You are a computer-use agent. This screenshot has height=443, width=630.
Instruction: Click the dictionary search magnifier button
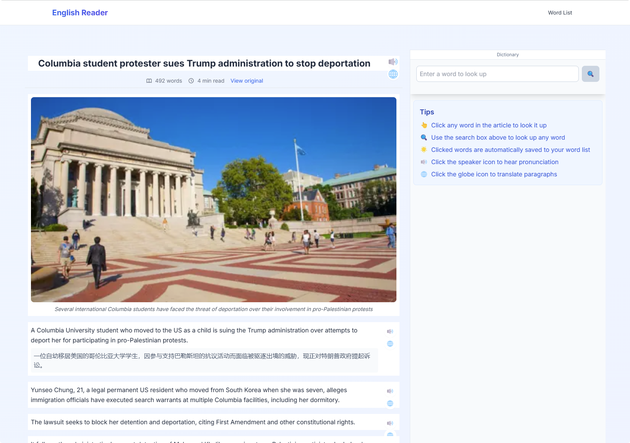(590, 74)
